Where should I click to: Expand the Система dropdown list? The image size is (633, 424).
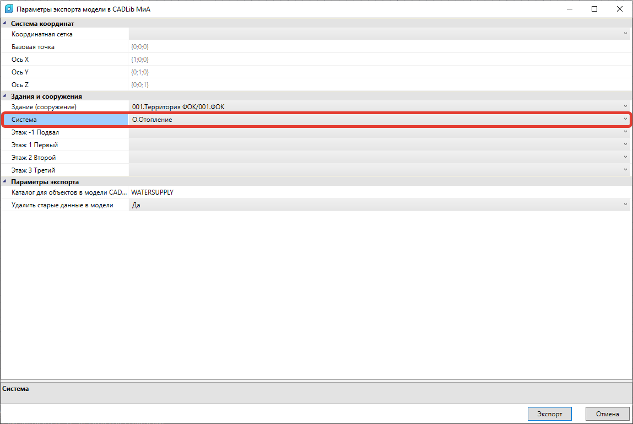pos(625,119)
